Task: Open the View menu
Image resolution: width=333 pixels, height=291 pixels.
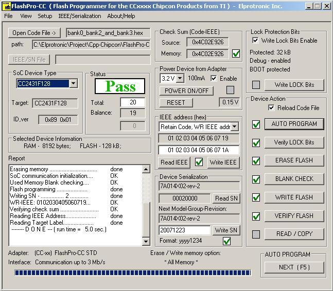Action: 26,16
